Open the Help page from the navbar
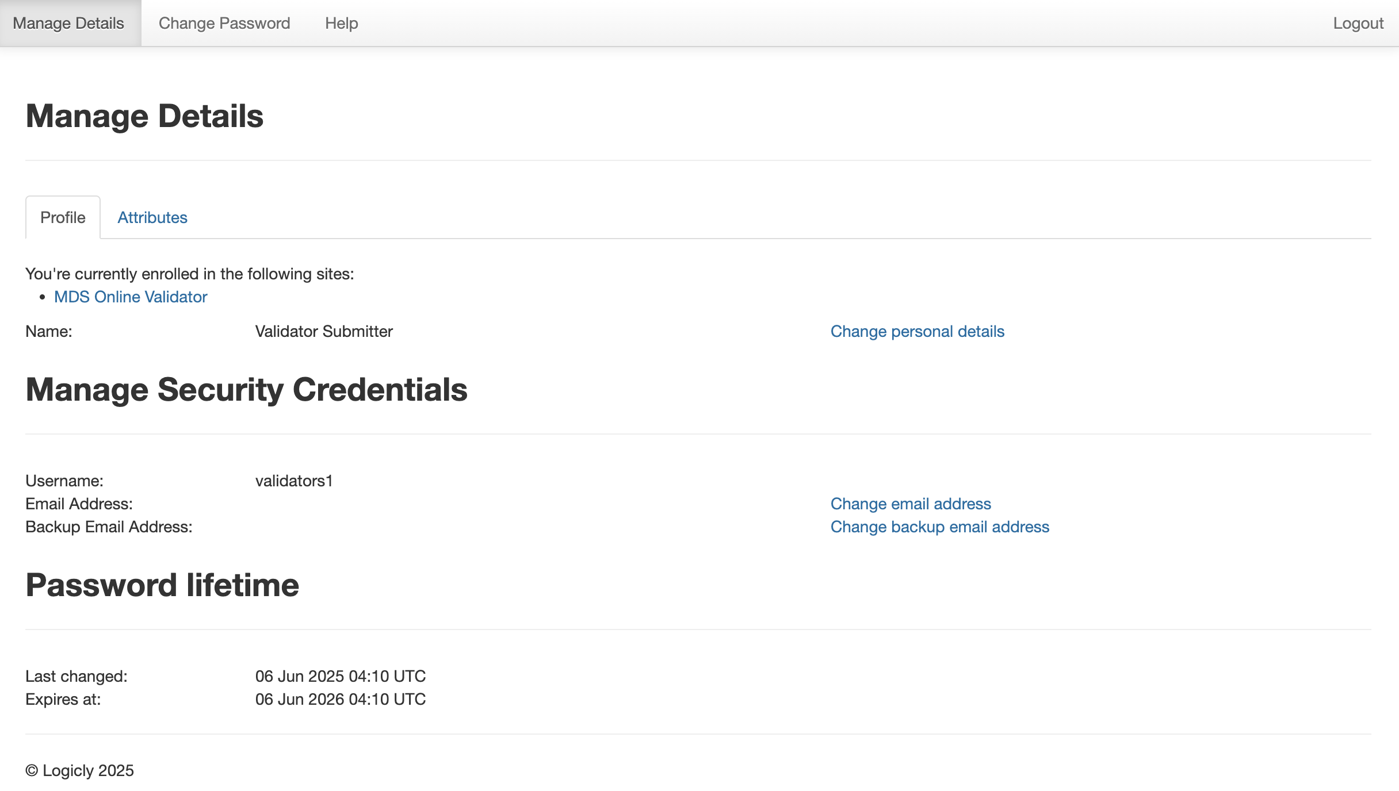The image size is (1399, 791). (342, 23)
